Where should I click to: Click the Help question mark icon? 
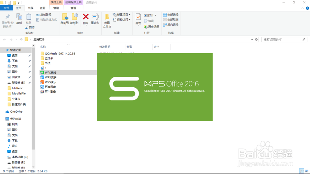pyautogui.click(x=307, y=8)
